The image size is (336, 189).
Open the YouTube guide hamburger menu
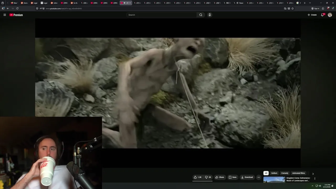click(4, 15)
